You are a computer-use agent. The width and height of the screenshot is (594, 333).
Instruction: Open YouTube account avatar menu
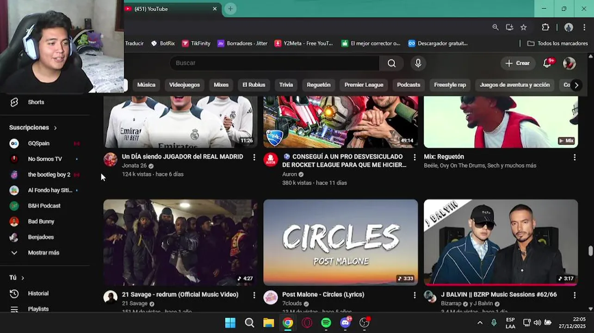point(569,63)
